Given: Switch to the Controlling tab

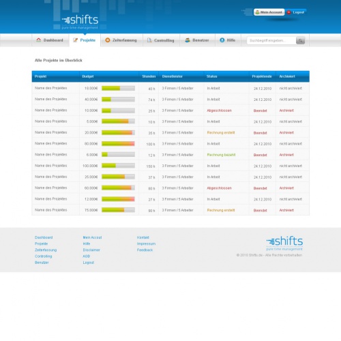Looking at the screenshot, I should pyautogui.click(x=161, y=40).
